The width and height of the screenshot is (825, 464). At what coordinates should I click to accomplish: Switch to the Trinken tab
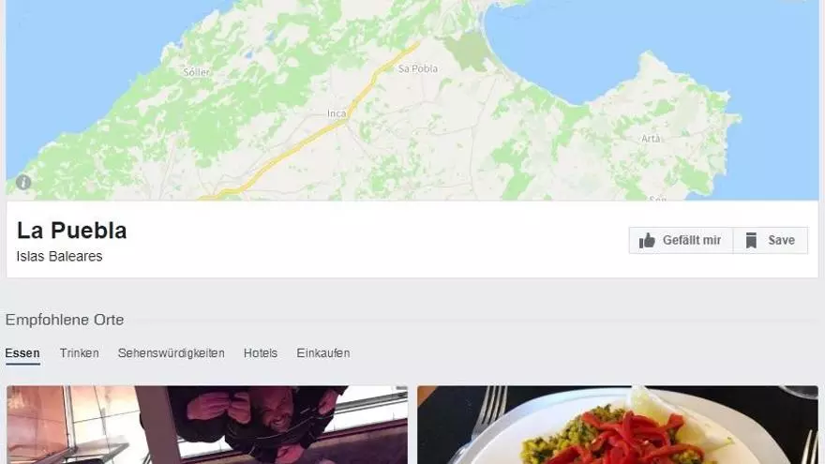tap(80, 353)
